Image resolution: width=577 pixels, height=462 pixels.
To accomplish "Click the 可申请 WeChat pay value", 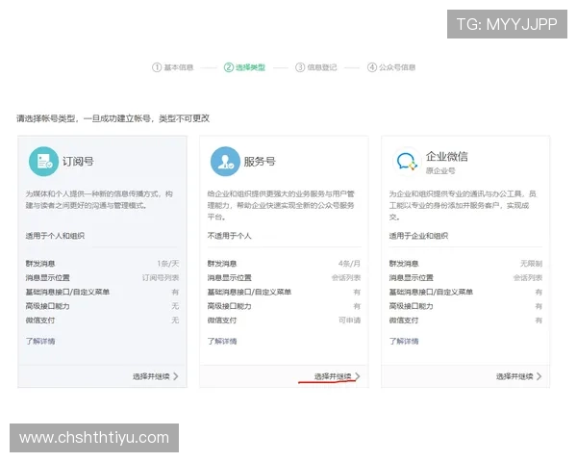I will click(x=350, y=321).
